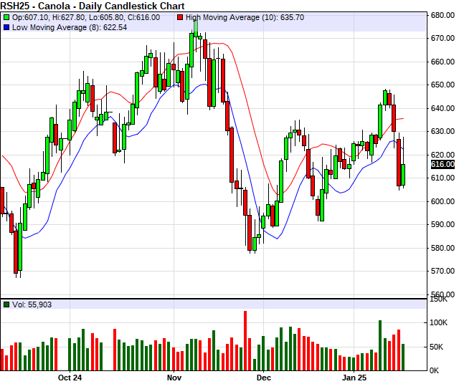Click the current price tag 616.00
Viewport: 459px width, 384px height.
pos(443,164)
